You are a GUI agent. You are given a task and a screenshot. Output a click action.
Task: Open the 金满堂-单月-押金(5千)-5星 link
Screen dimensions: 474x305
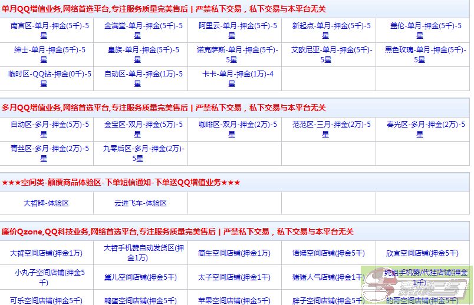click(x=143, y=31)
